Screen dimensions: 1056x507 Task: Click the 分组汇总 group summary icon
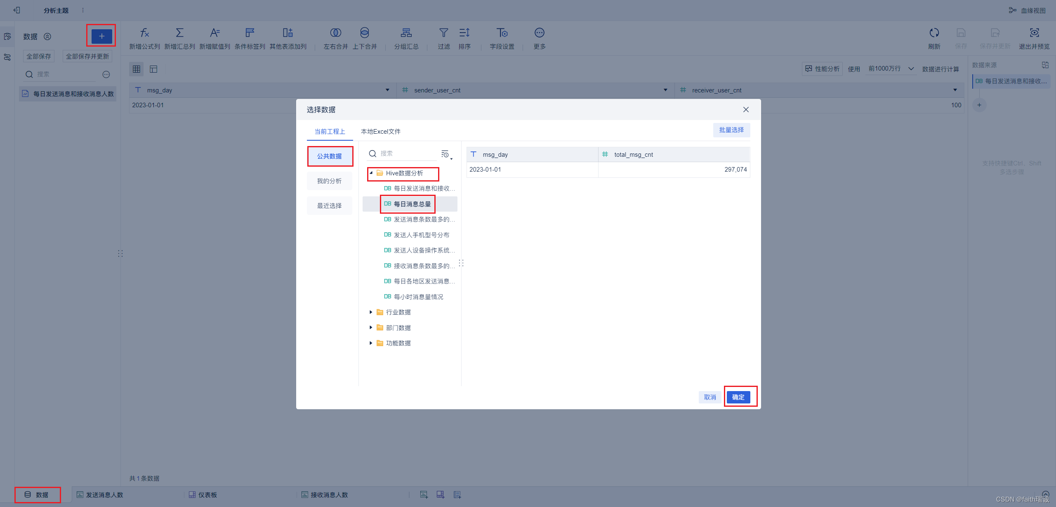pos(406,33)
